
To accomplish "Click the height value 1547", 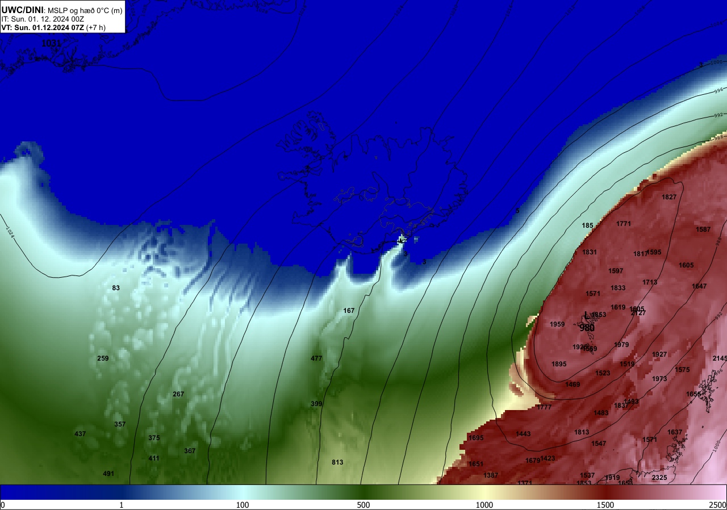I will pyautogui.click(x=599, y=444).
